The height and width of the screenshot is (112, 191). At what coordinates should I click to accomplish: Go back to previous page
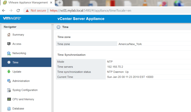point(4,11)
